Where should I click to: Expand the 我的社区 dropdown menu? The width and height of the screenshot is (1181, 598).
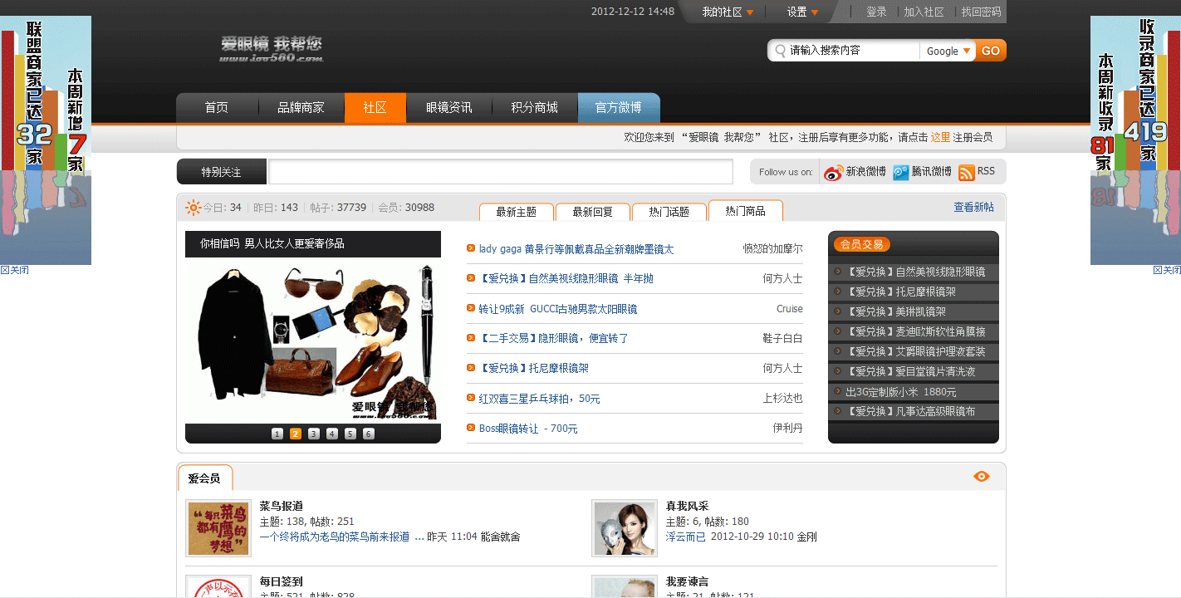pyautogui.click(x=728, y=12)
